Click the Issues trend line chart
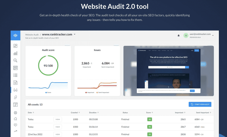227x137 pixels. tap(97, 85)
